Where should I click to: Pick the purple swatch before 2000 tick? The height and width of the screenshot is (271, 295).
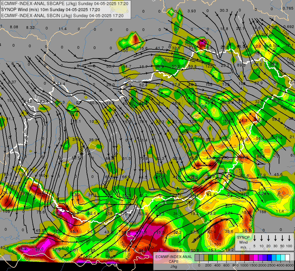pos(260,258)
